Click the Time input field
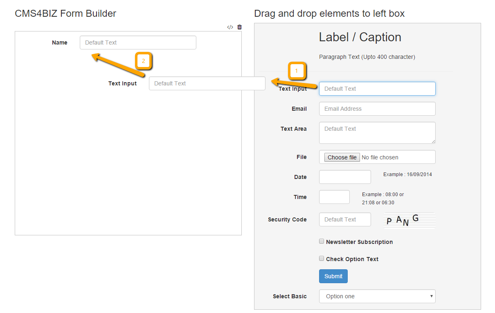The image size is (495, 313). pos(334,197)
